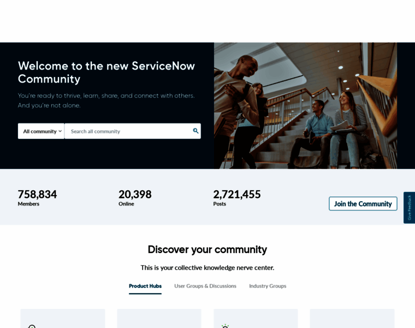Image resolution: width=415 pixels, height=328 pixels.
Task: Click the search magnifier icon
Action: pyautogui.click(x=195, y=131)
